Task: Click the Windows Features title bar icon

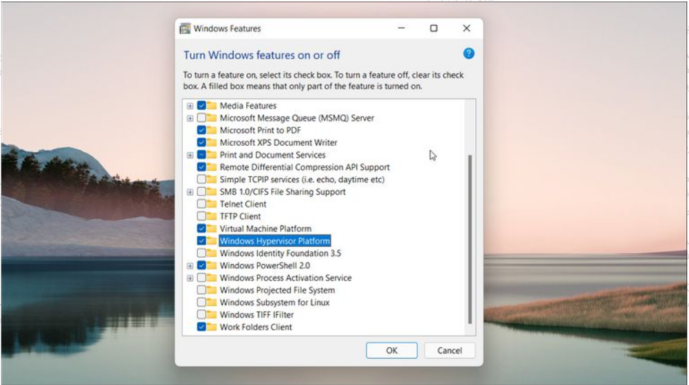Action: tap(185, 29)
